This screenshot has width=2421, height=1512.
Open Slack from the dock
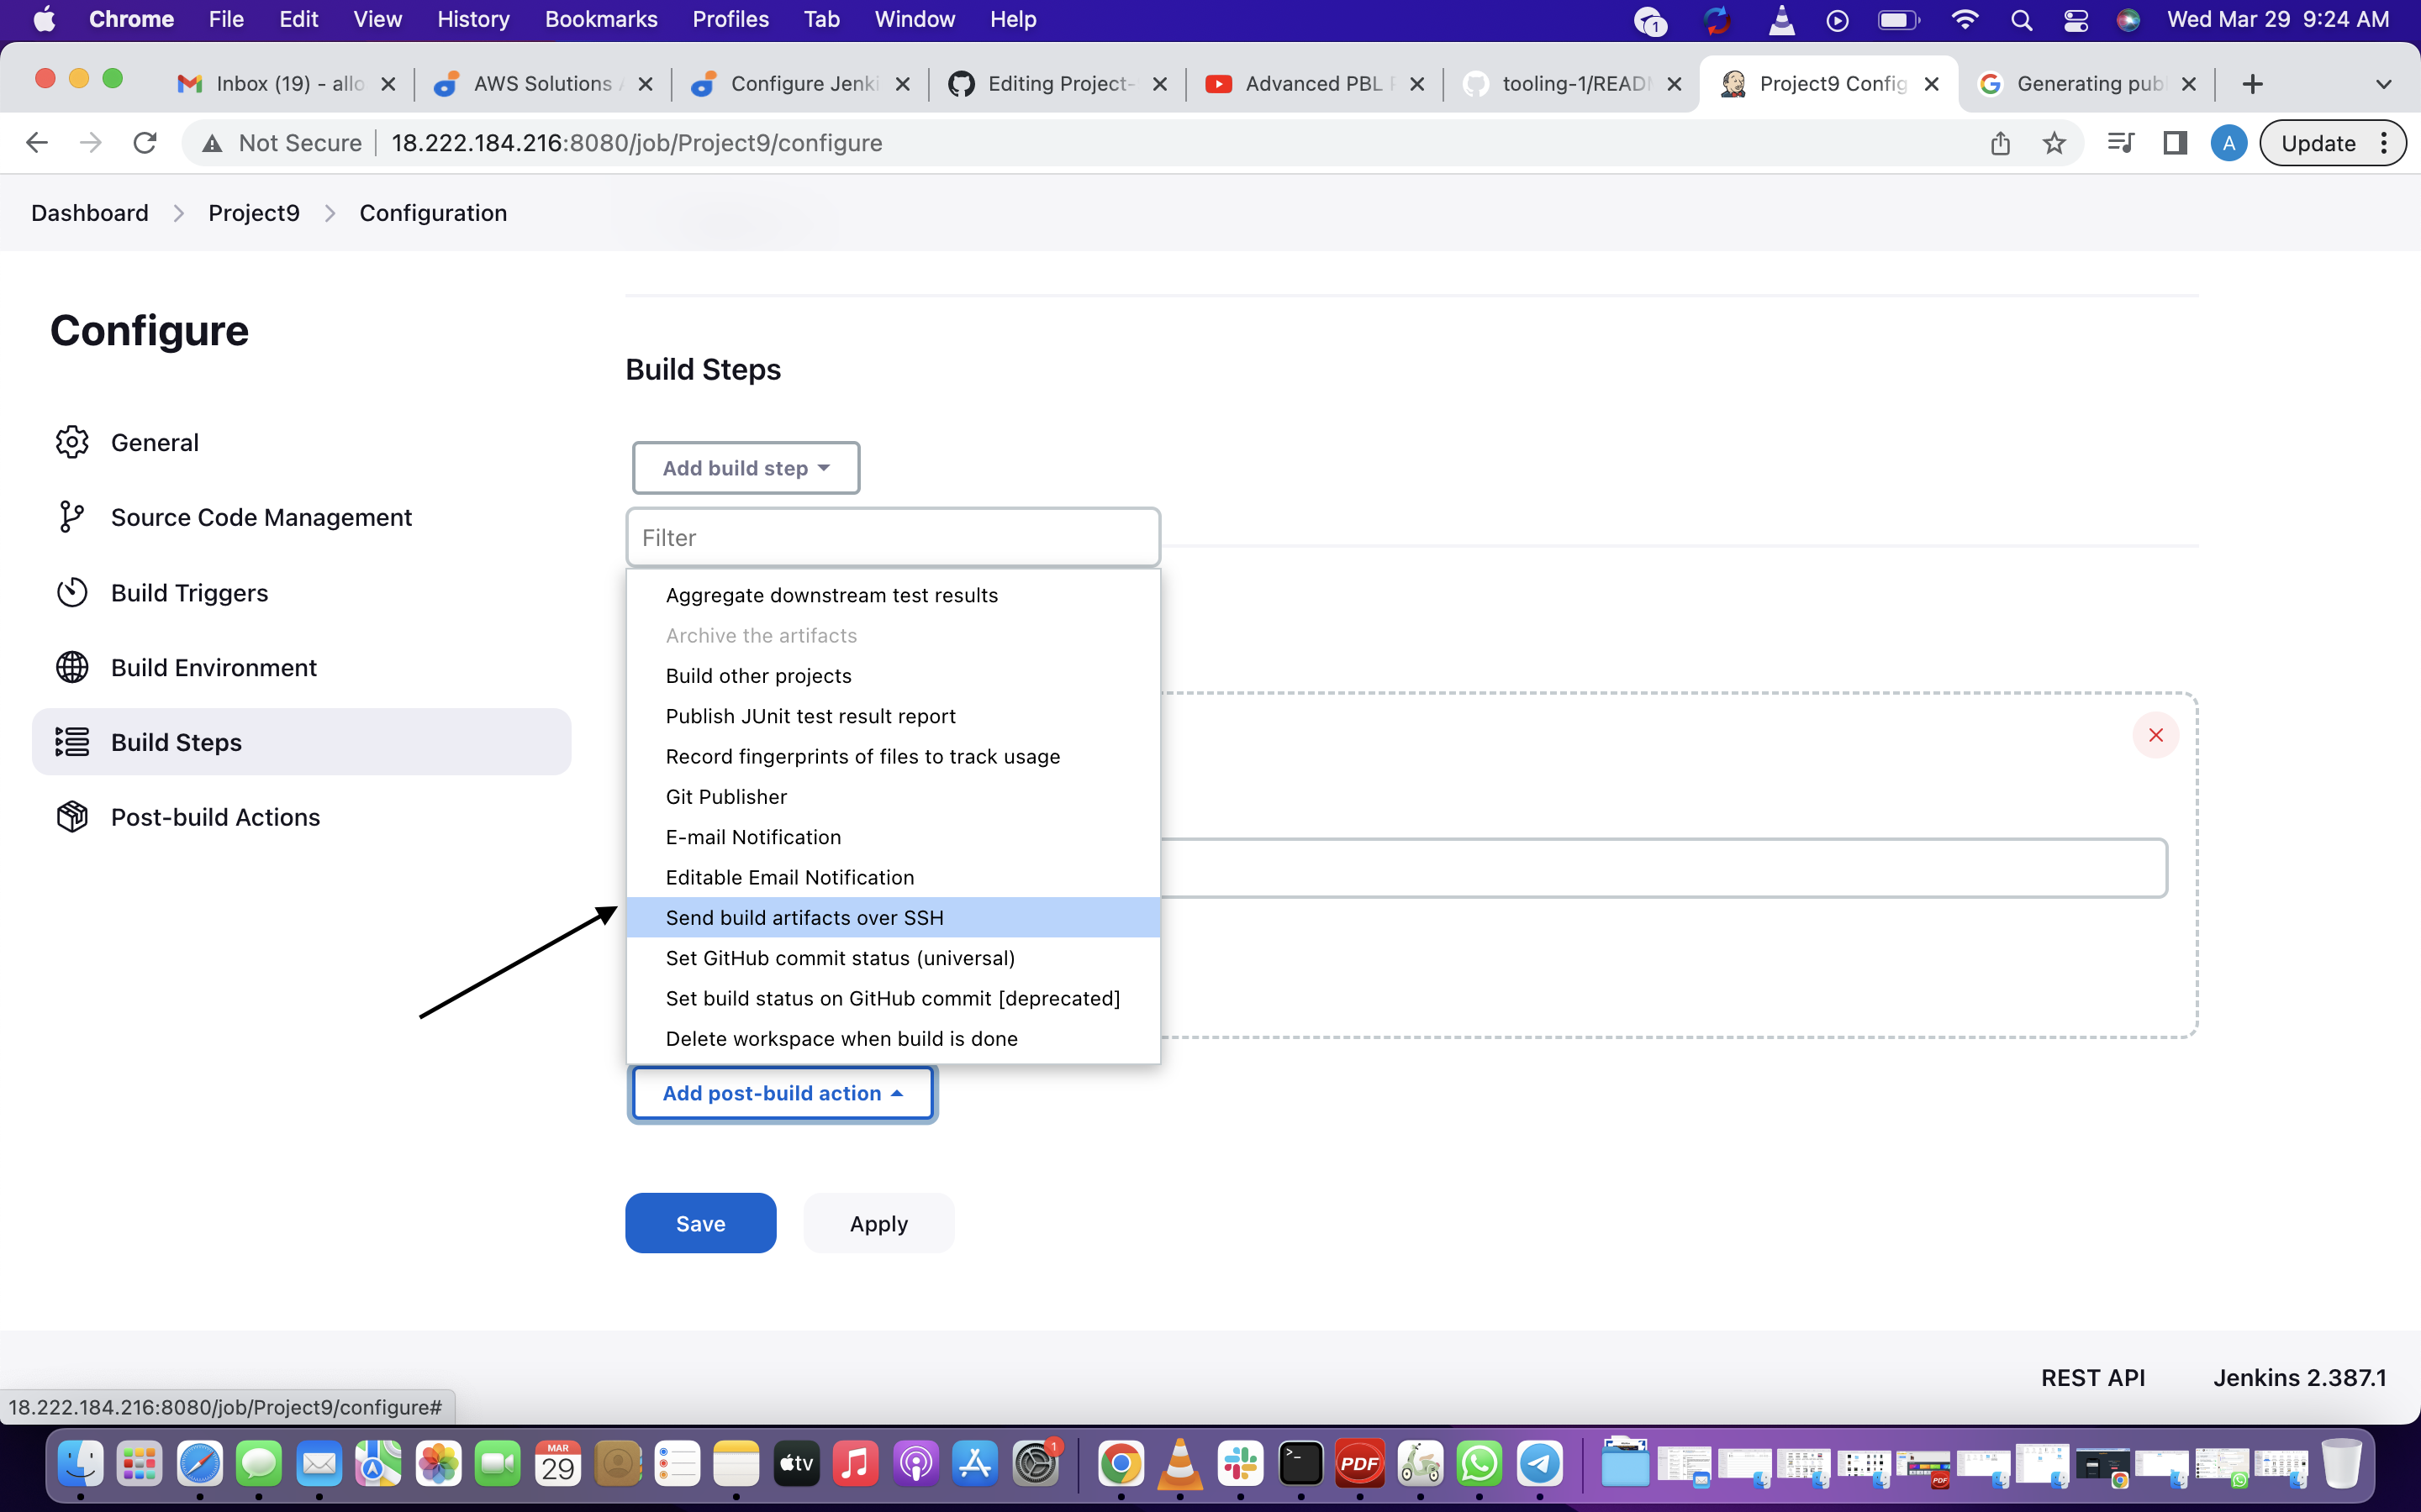[x=1240, y=1463]
